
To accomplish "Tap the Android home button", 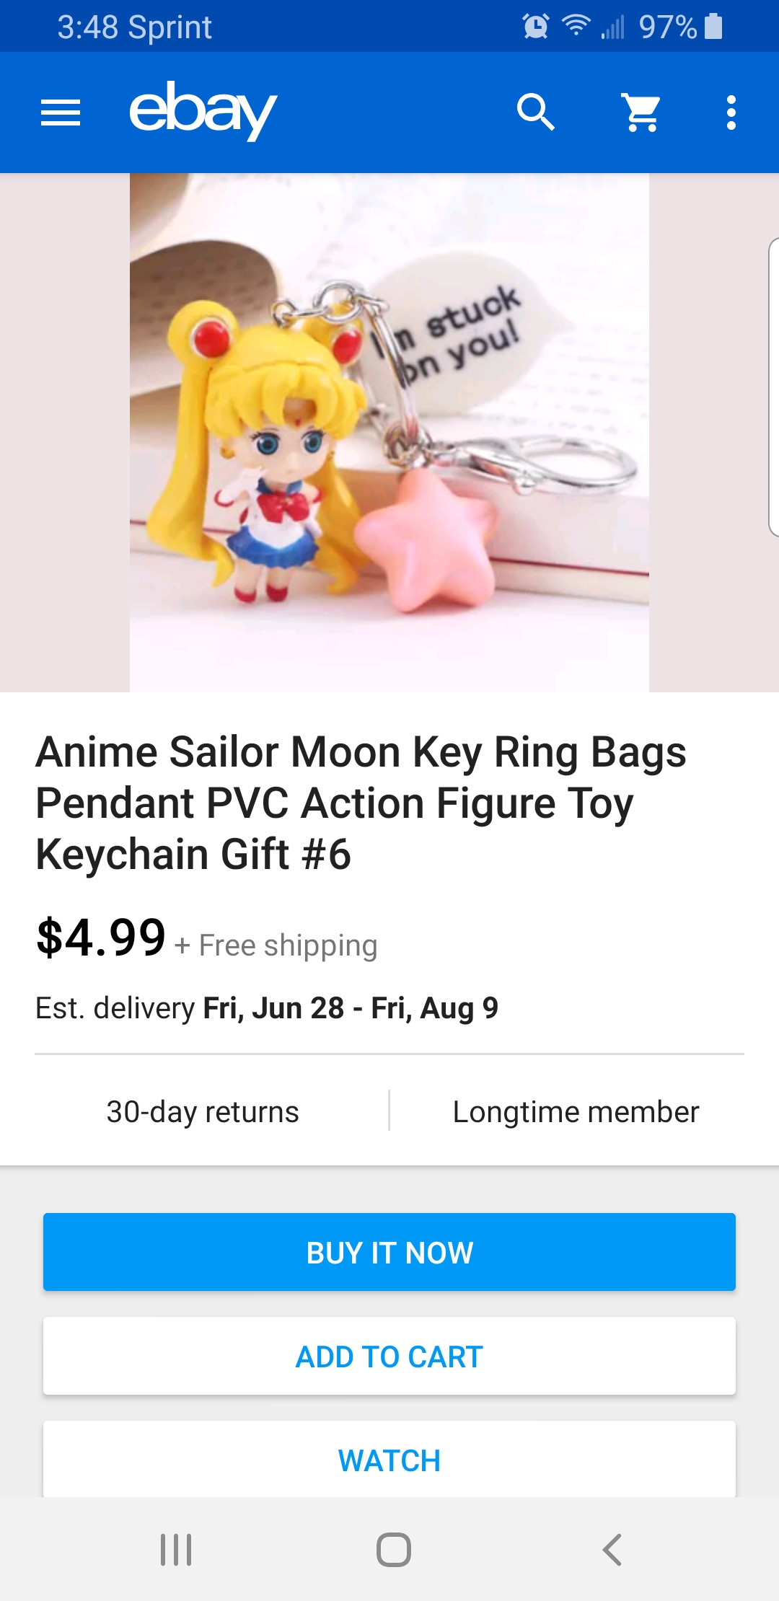I will 394,1549.
